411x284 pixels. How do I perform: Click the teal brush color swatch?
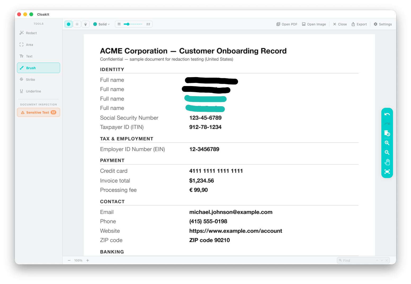[95, 24]
